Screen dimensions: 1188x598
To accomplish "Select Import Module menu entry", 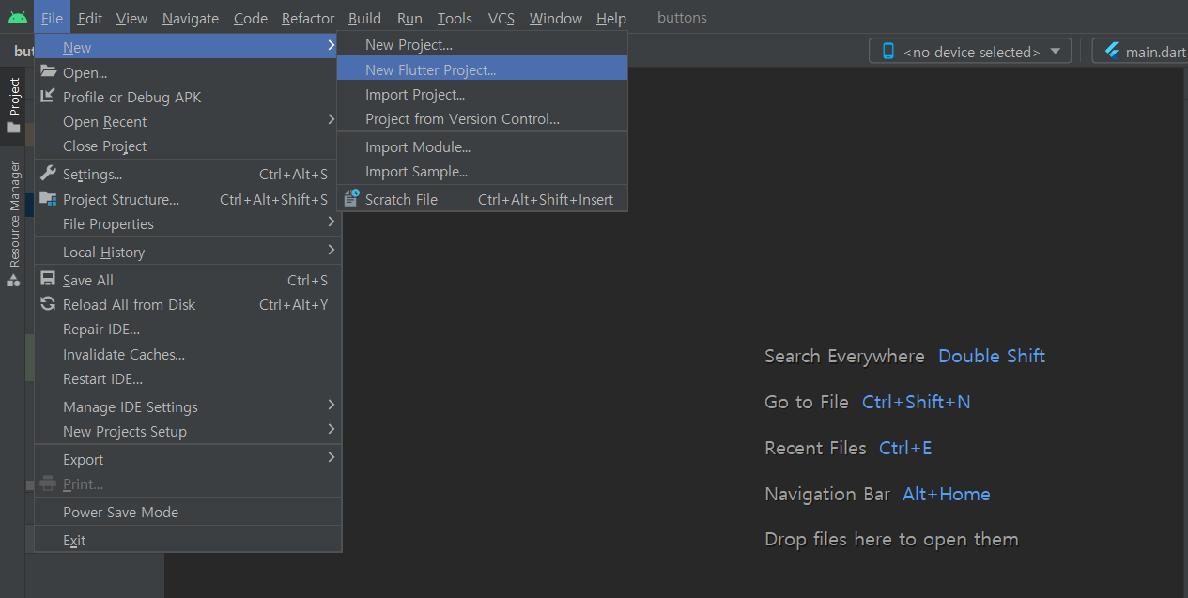I will 483,146.
